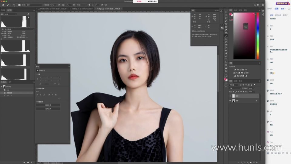Click Remove Background button in Properties
The width and height of the screenshot is (291, 164).
coord(48,105)
